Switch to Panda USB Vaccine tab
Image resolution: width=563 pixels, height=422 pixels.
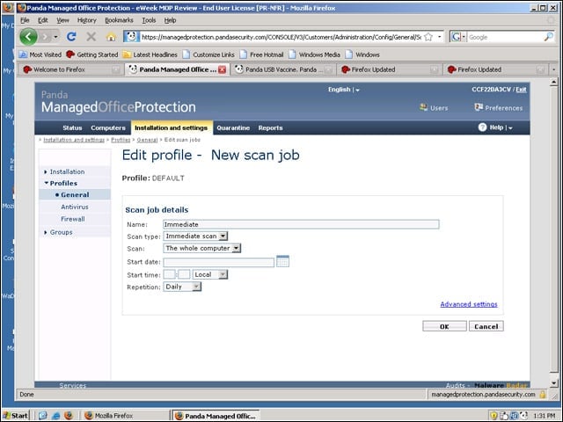pos(283,69)
